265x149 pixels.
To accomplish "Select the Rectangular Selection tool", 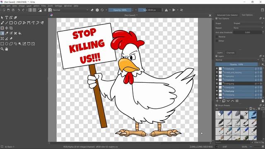I will (2, 44).
